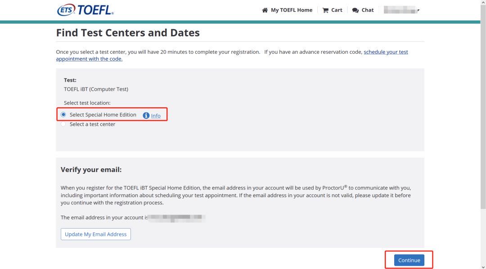
Task: Click the Verify your email heading
Action: (91, 169)
